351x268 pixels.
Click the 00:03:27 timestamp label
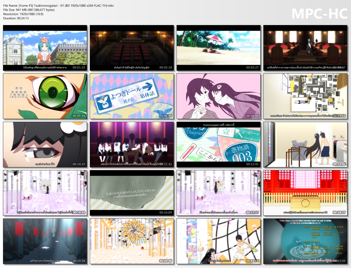252,67
